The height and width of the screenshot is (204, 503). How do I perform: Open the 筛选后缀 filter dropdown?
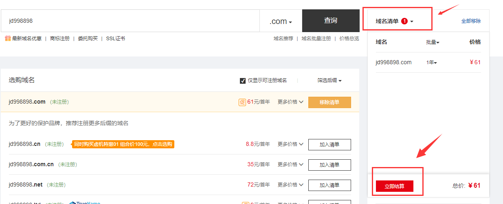pos(329,80)
